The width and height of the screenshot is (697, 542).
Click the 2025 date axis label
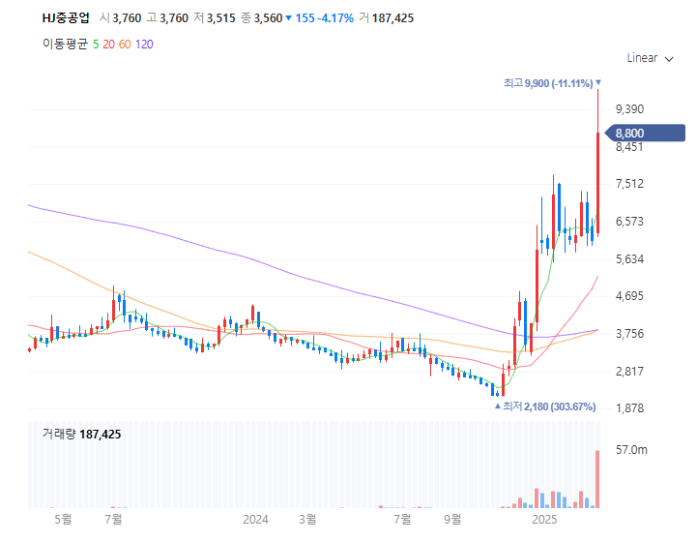coord(544,520)
